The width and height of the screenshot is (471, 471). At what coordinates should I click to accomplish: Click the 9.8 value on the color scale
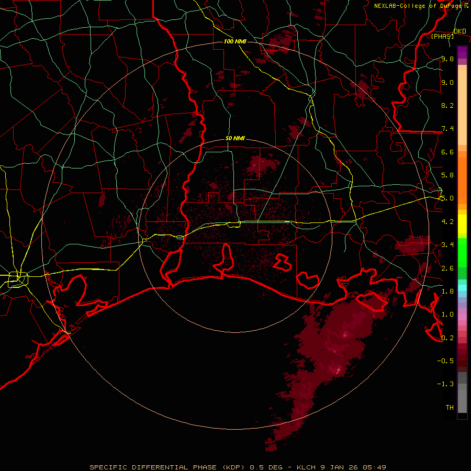pyautogui.click(x=447, y=59)
